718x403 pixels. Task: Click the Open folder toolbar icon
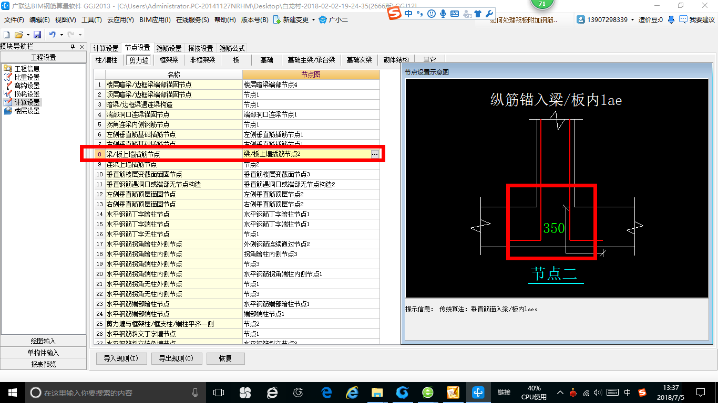coord(18,35)
